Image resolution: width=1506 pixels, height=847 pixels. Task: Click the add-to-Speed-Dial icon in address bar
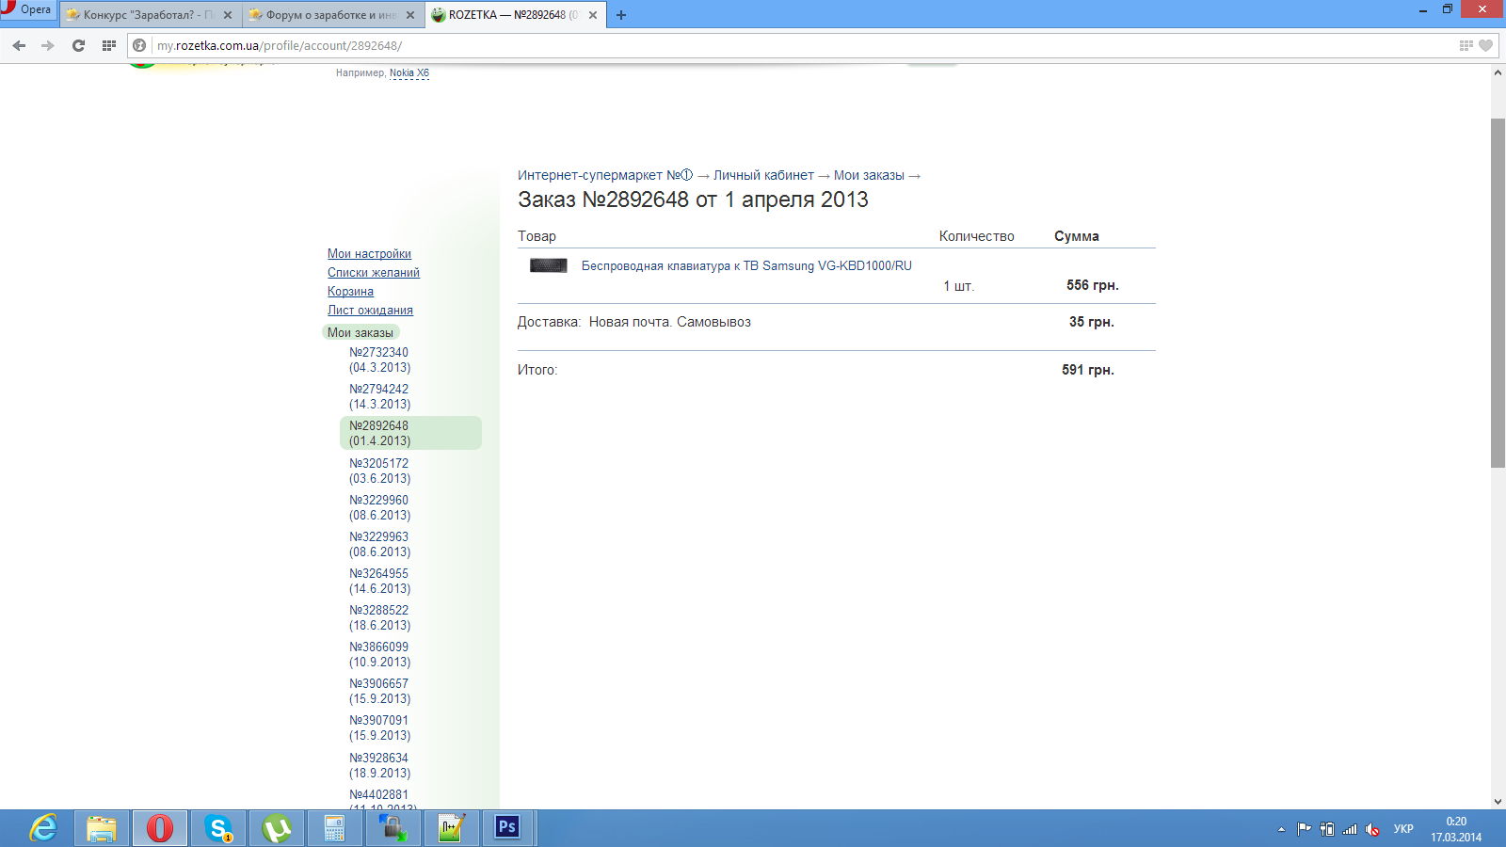click(1466, 45)
